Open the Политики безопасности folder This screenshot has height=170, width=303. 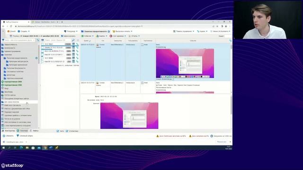pos(15,68)
